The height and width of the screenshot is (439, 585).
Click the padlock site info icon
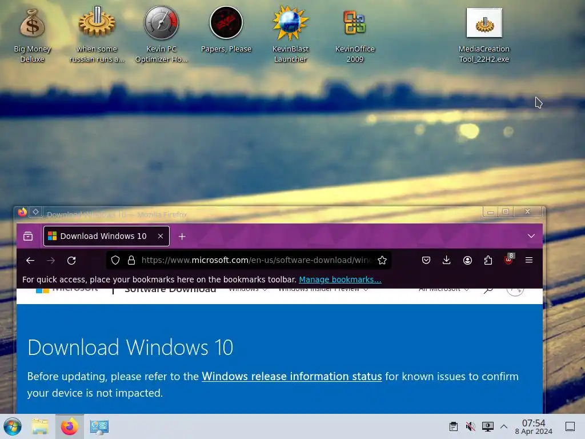[x=131, y=260]
